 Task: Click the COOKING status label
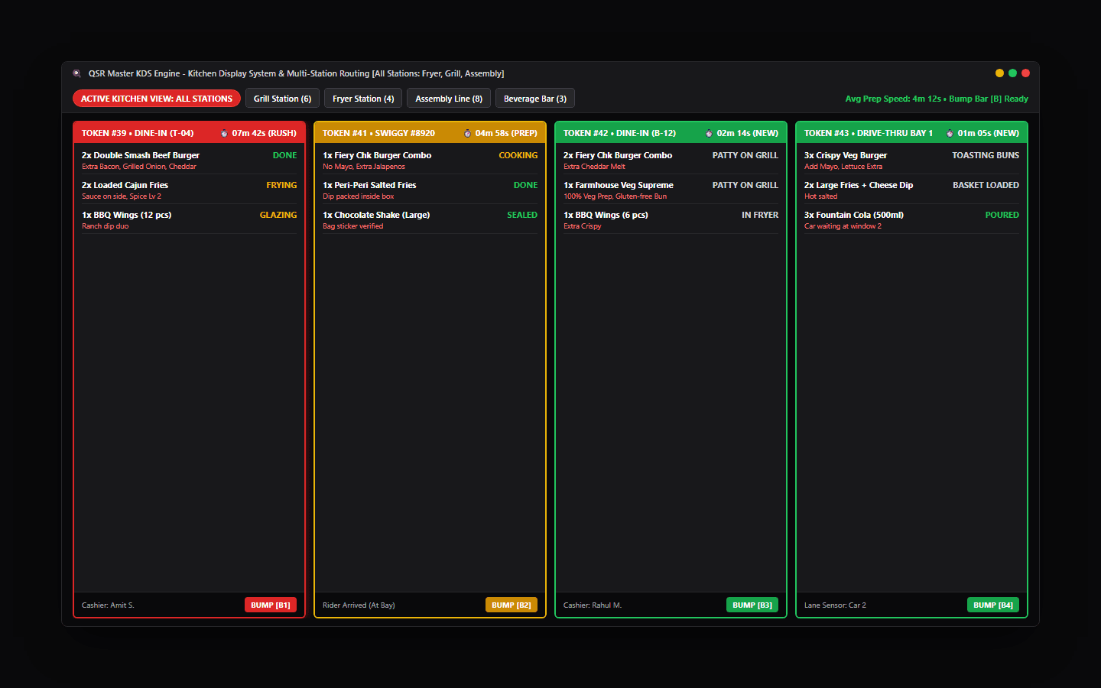pos(518,155)
